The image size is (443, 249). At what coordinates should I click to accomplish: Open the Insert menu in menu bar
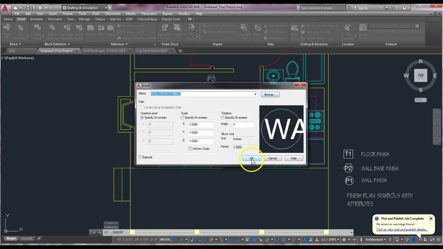click(53, 14)
